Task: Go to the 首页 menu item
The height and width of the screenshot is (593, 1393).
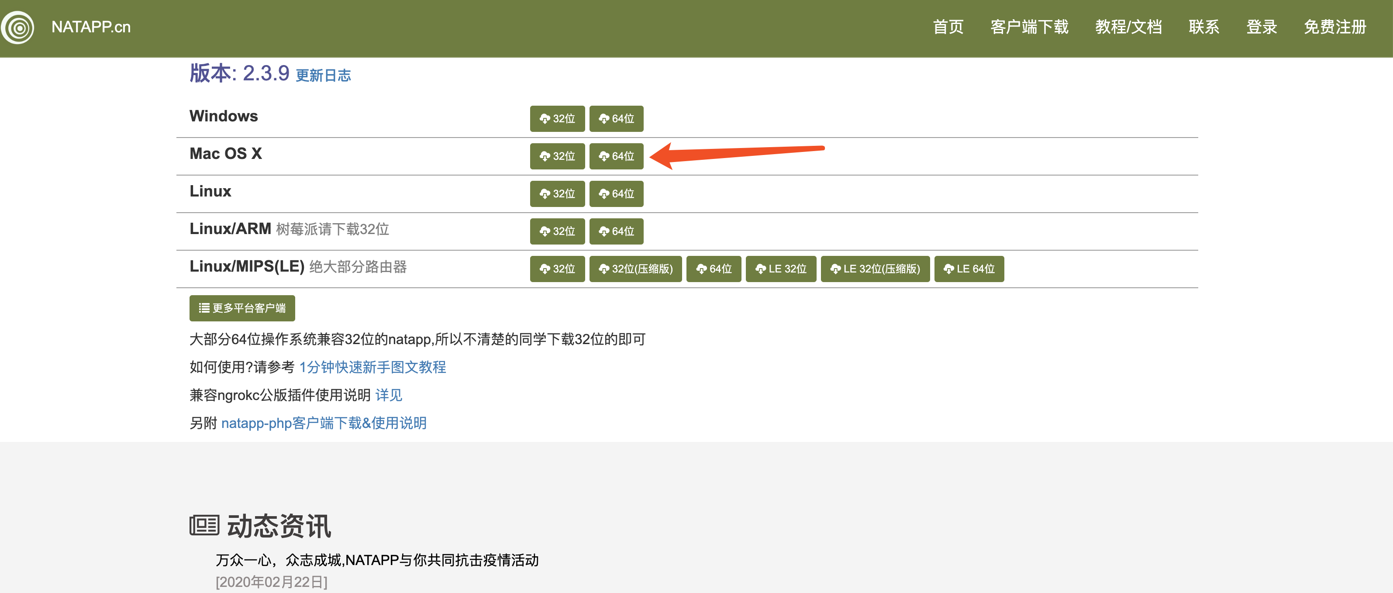Action: [948, 27]
